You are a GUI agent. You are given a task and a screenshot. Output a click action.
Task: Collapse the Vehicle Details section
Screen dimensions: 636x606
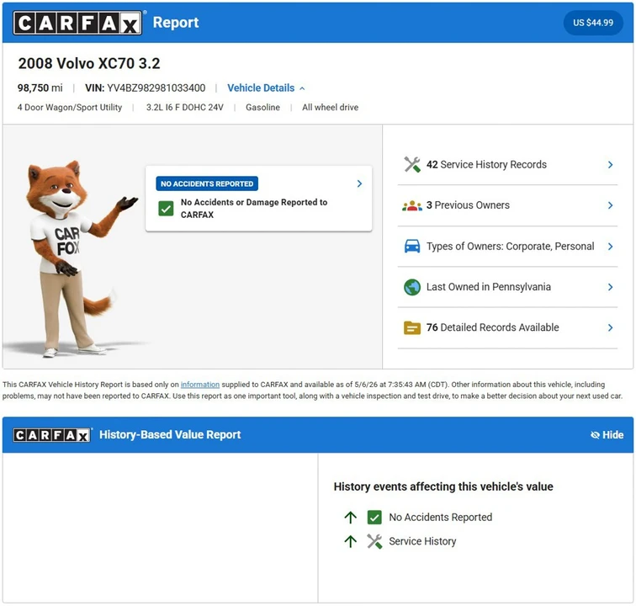(266, 88)
